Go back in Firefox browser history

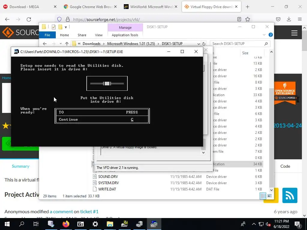click(x=7, y=19)
